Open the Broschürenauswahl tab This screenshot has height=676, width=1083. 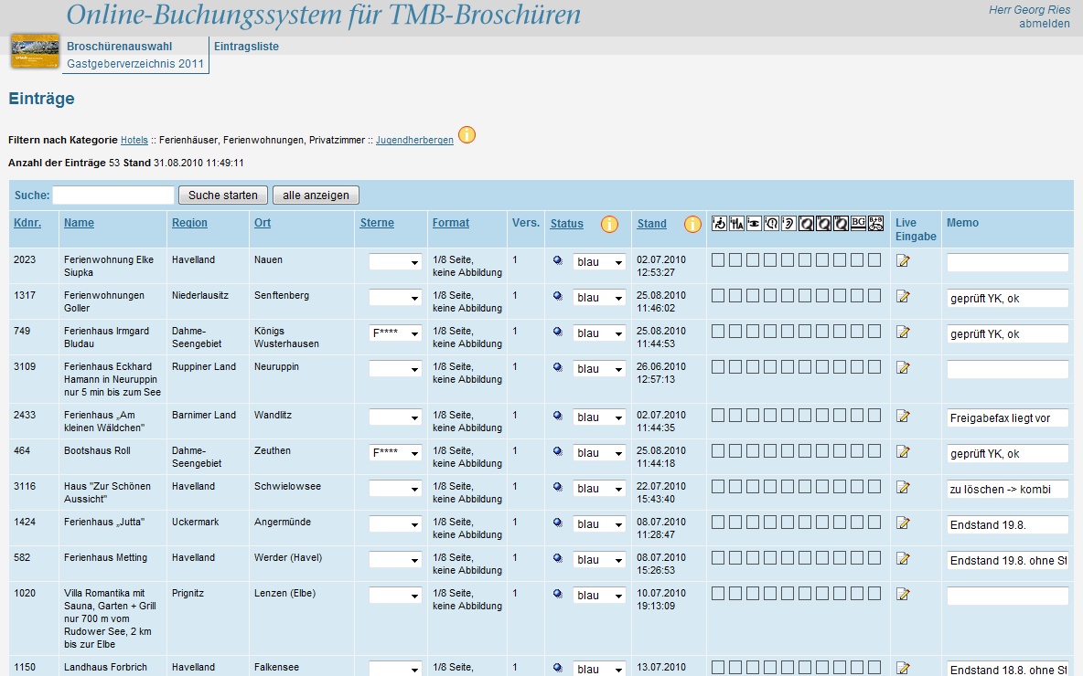120,47
